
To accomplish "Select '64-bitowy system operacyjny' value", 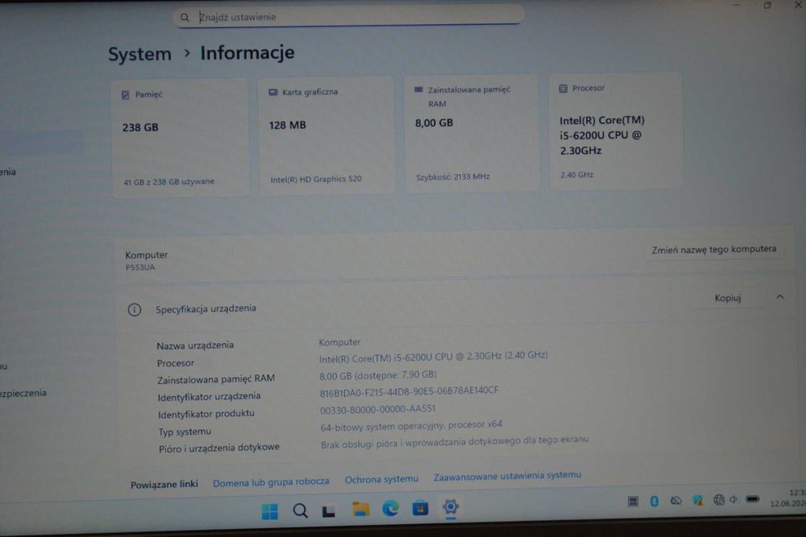I will 411,426.
